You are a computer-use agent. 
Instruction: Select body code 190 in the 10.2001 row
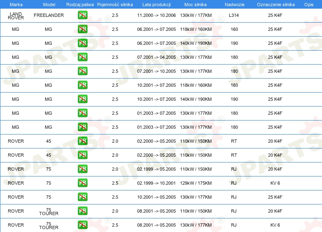point(234,99)
